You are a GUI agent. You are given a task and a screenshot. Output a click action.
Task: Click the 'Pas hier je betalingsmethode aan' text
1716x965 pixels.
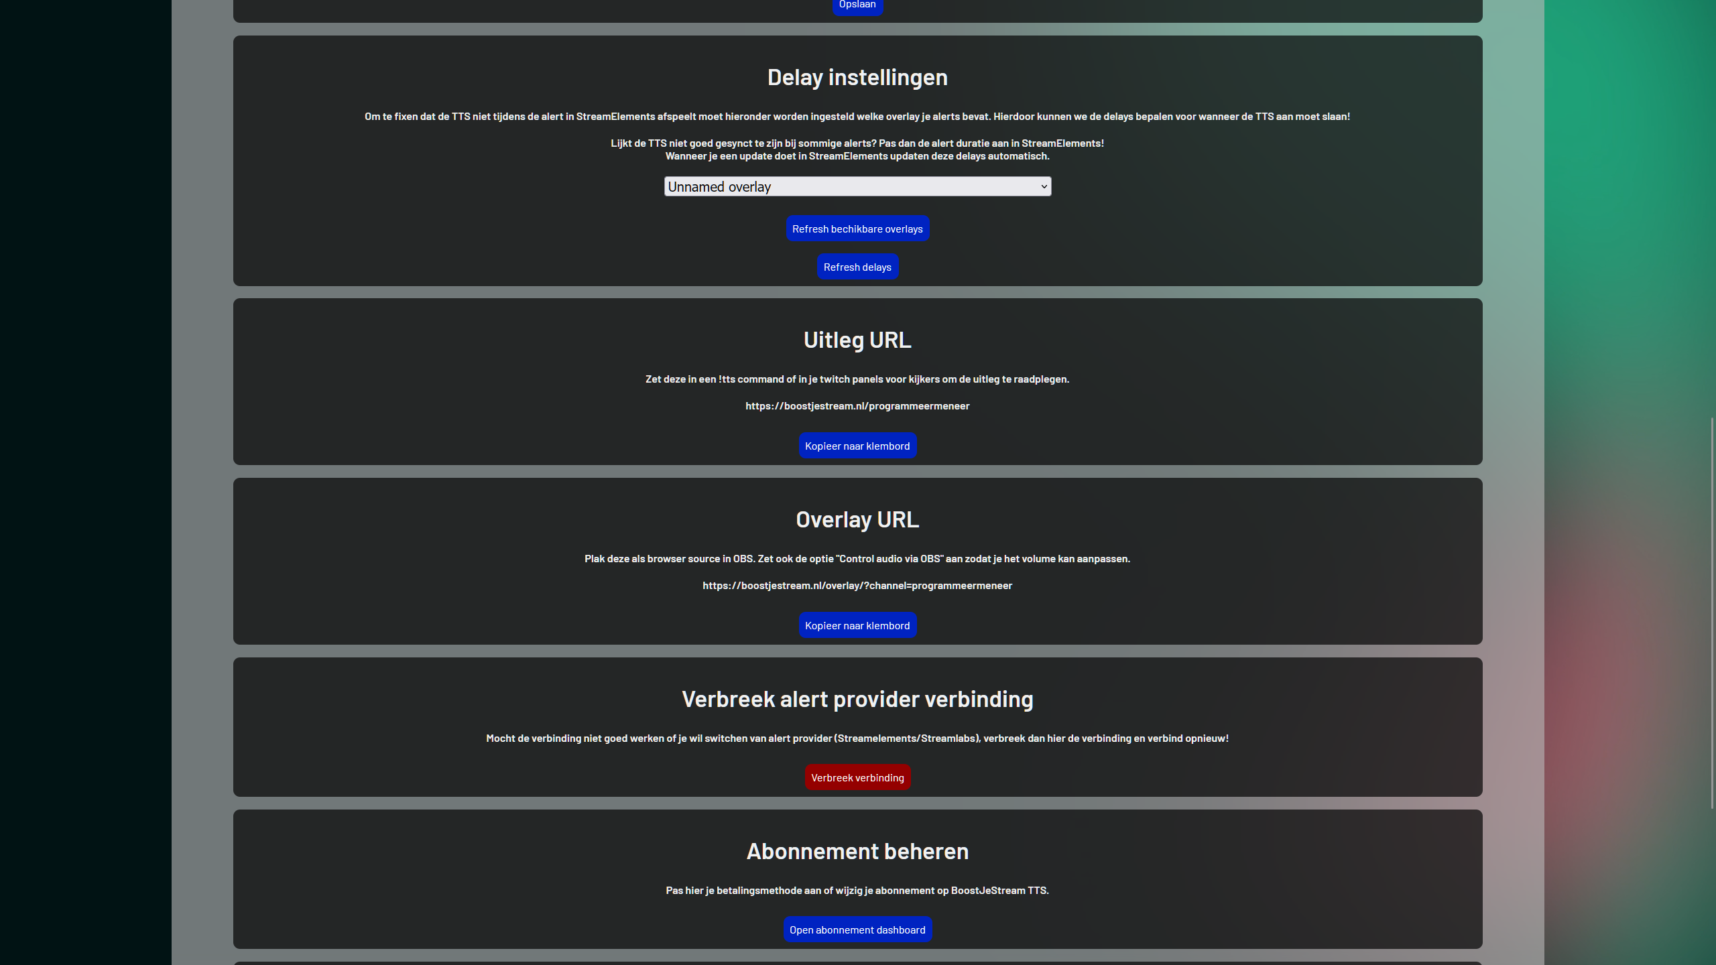tap(857, 890)
